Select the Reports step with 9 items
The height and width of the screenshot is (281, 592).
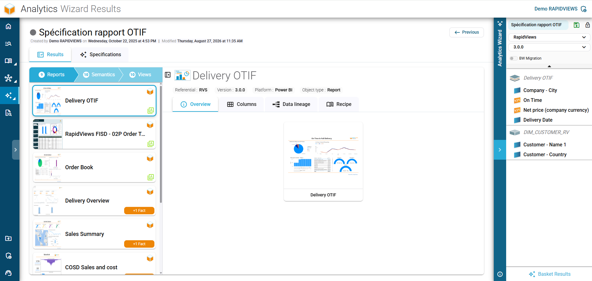[52, 75]
